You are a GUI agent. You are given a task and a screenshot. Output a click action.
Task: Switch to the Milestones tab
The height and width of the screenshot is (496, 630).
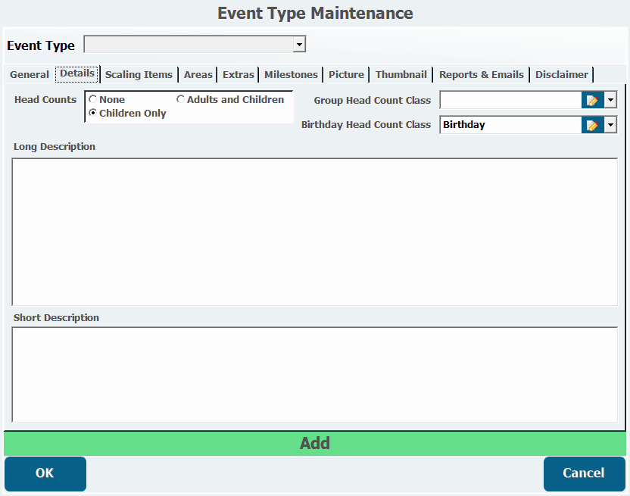click(x=291, y=74)
